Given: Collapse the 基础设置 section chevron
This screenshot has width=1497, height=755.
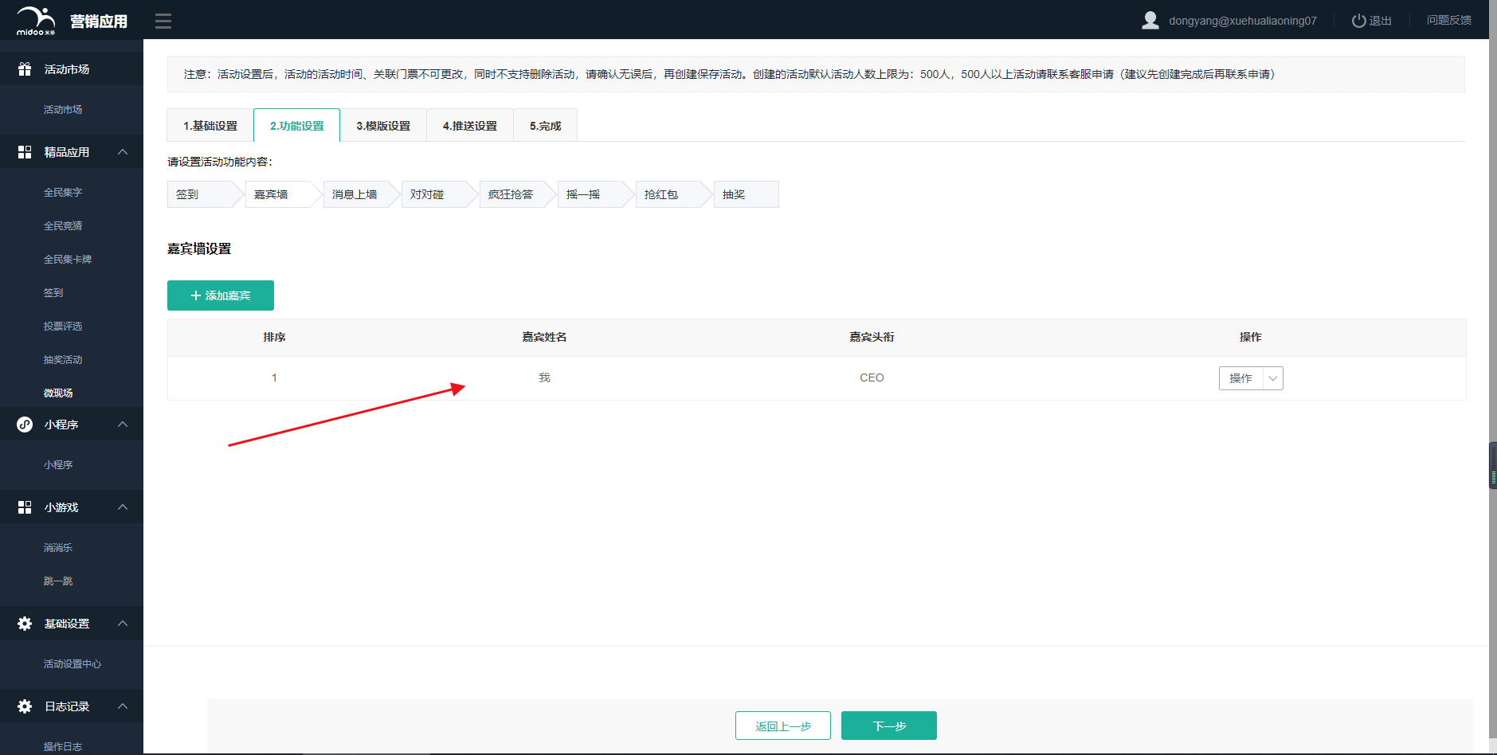Looking at the screenshot, I should pos(123,624).
